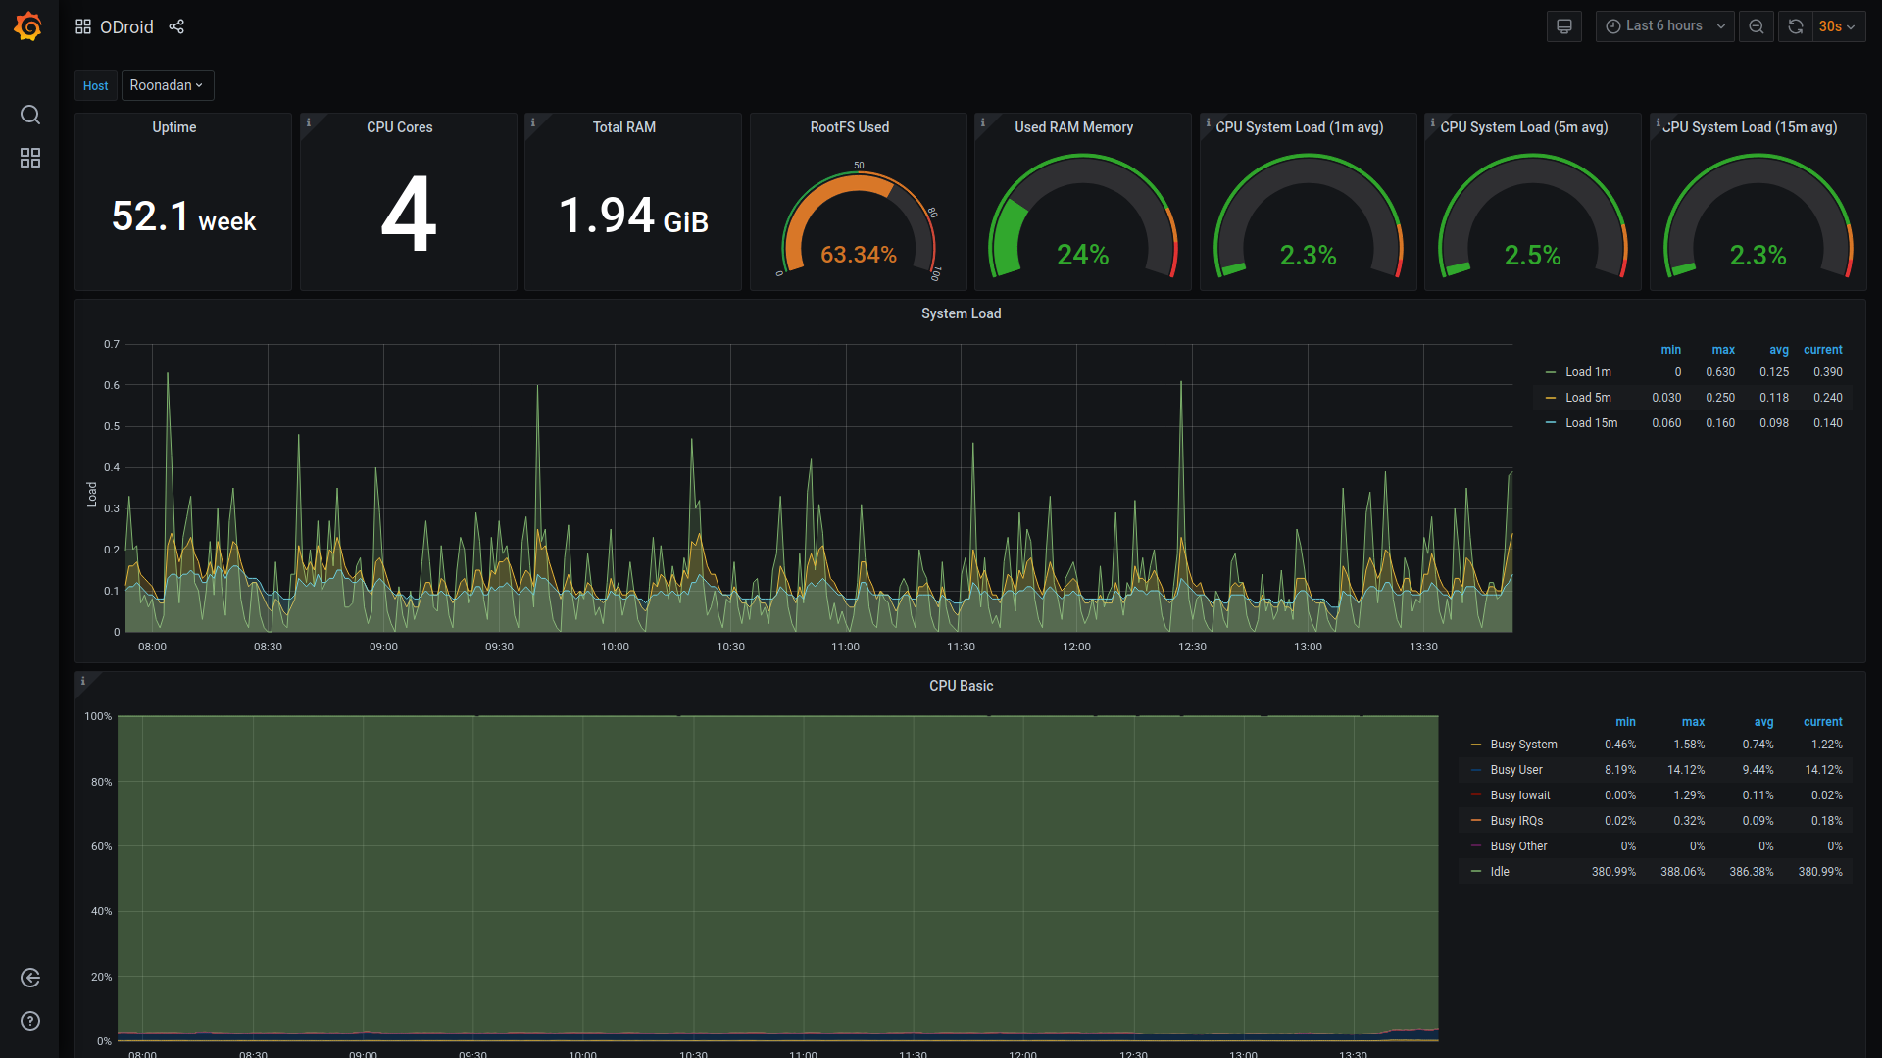
Task: Open the dashboards grid icon in sidebar
Action: click(30, 158)
